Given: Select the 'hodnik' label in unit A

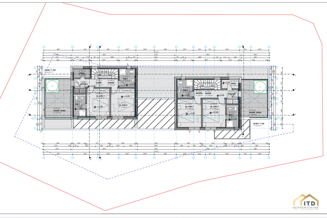Looking at the screenshot, I should (98, 83).
